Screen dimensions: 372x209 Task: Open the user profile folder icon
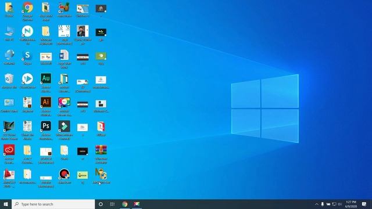[x=9, y=8]
